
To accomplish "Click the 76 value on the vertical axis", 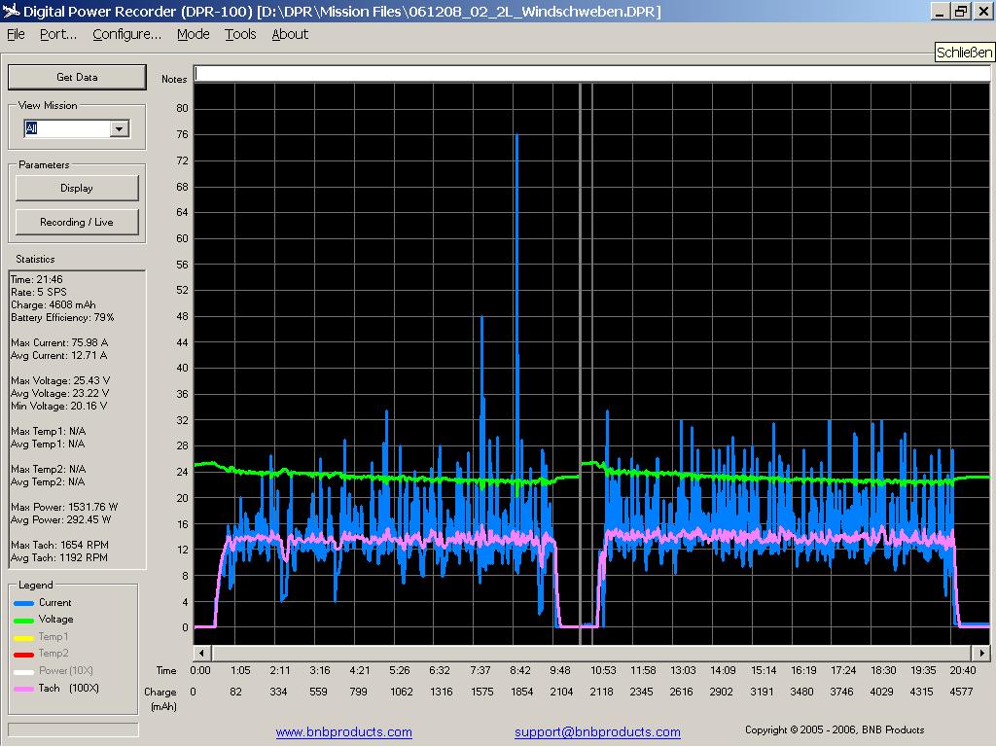I will click(x=182, y=134).
